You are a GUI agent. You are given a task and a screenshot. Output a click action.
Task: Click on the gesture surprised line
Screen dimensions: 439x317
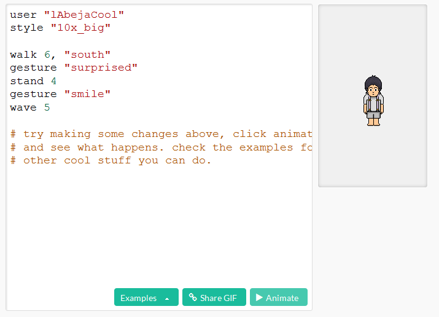(74, 68)
